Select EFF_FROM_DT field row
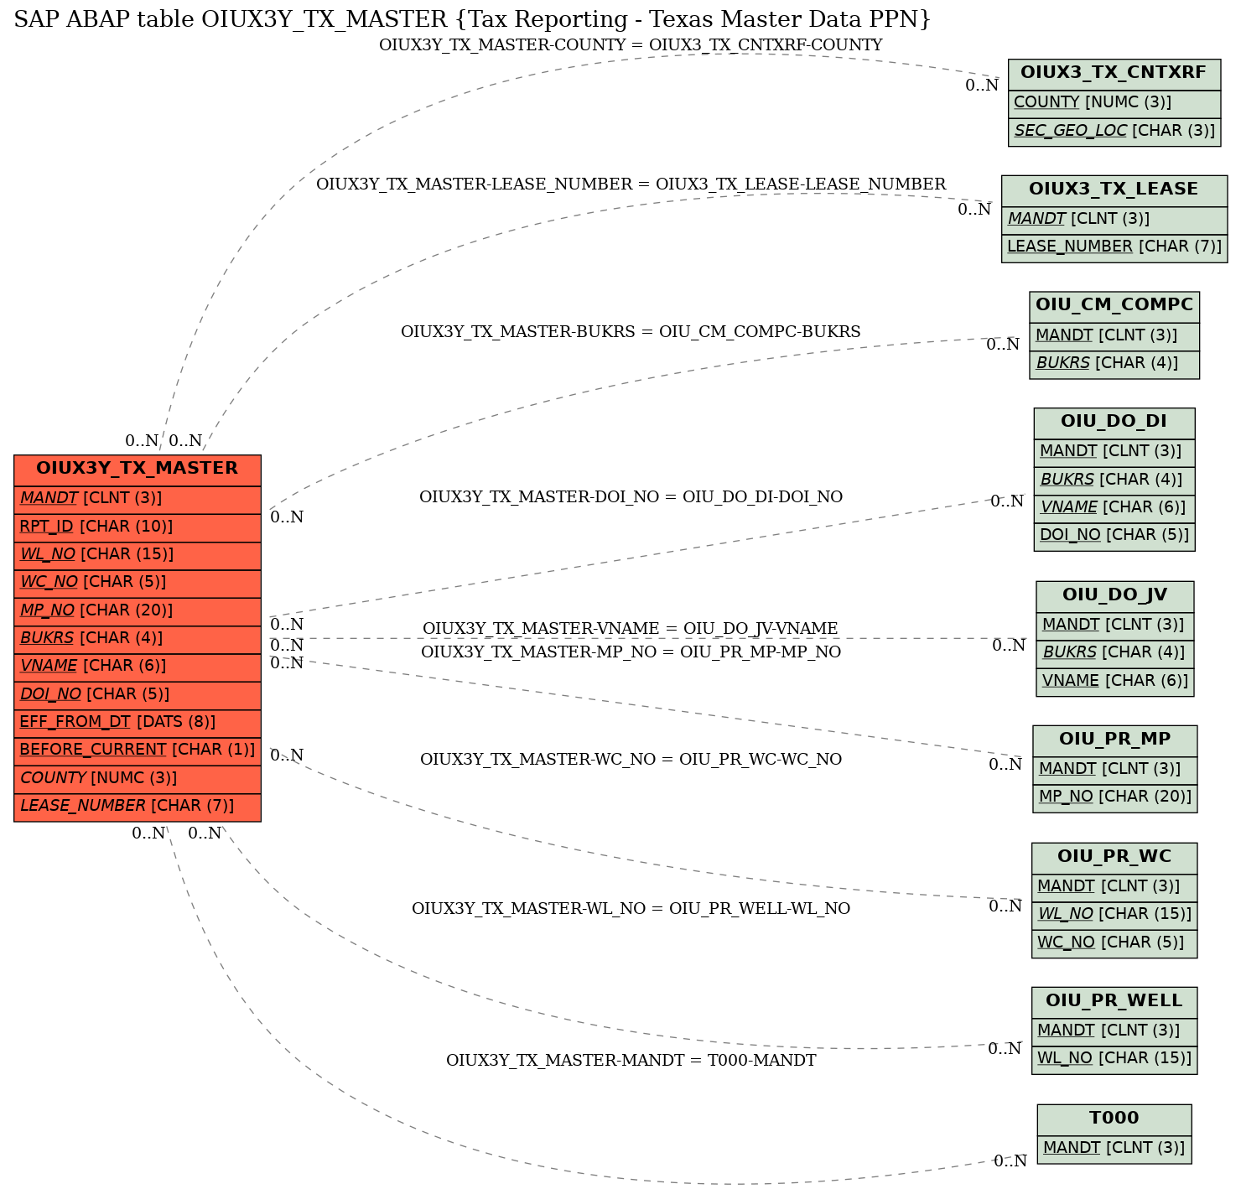 coord(138,723)
